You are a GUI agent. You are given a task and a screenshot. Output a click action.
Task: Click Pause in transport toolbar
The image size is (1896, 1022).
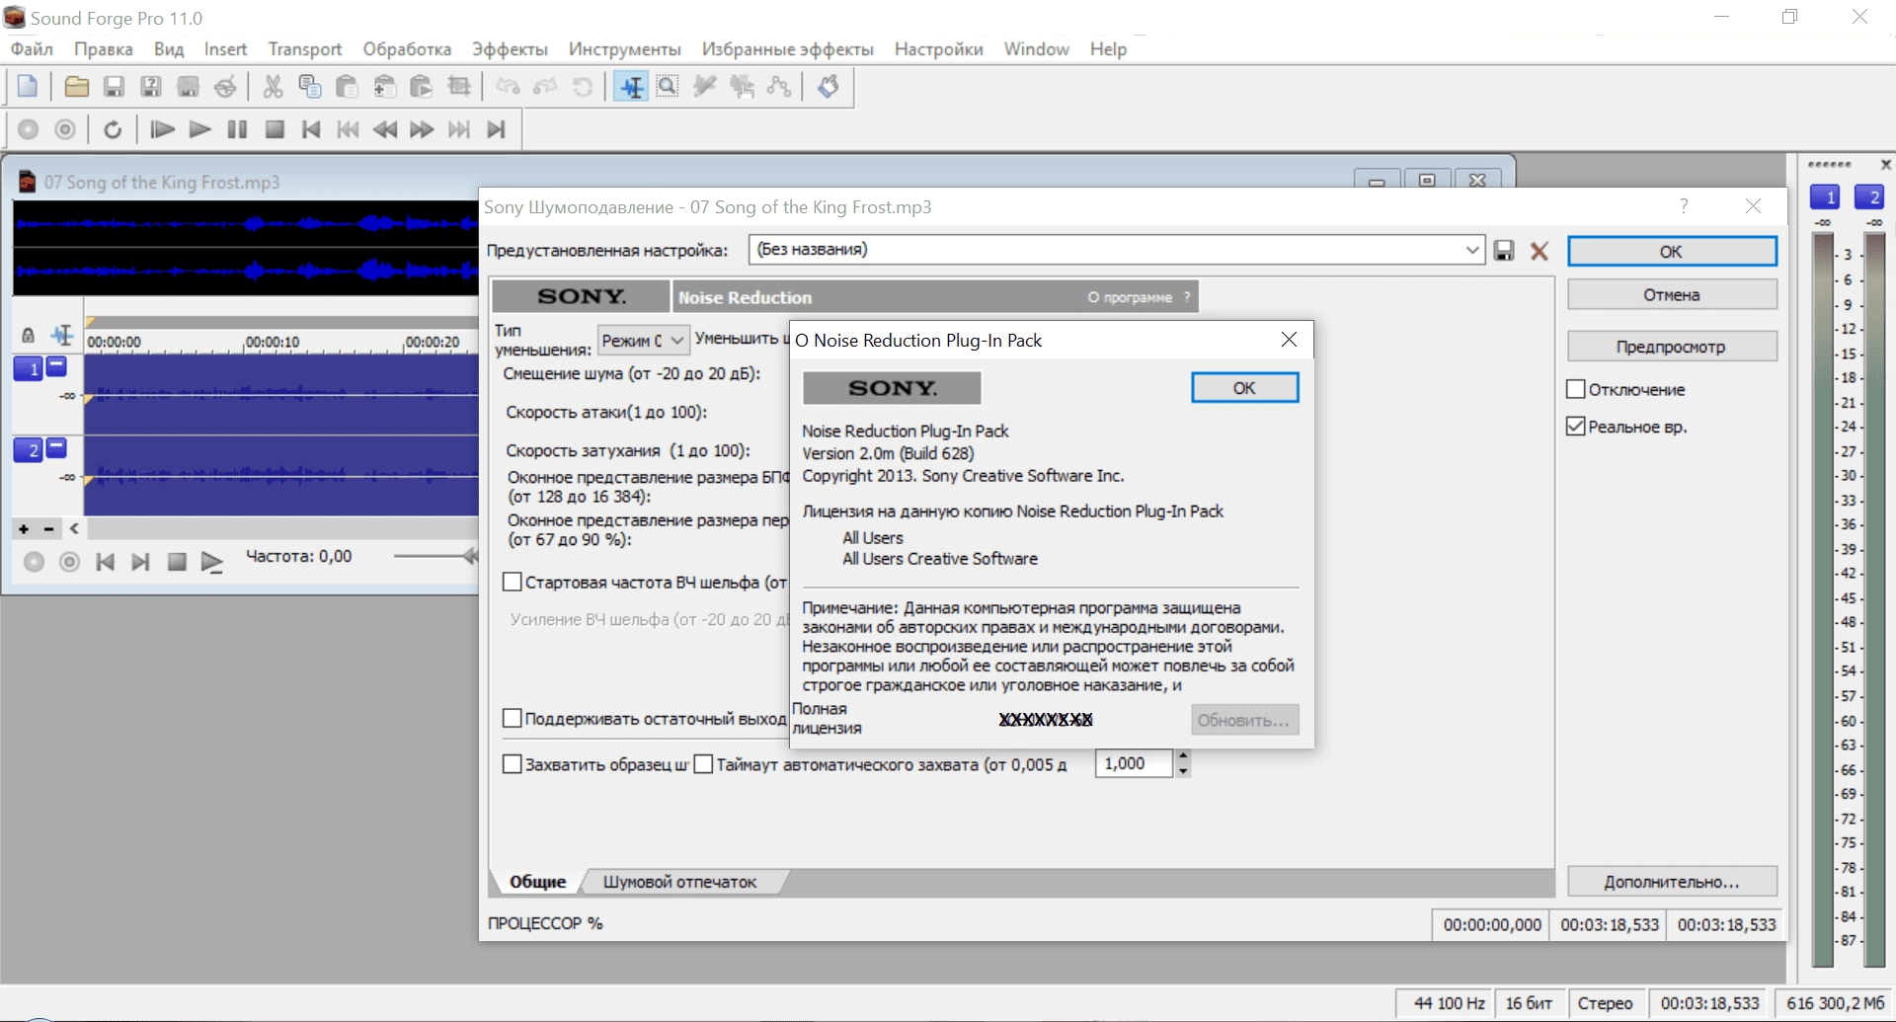coord(237,129)
